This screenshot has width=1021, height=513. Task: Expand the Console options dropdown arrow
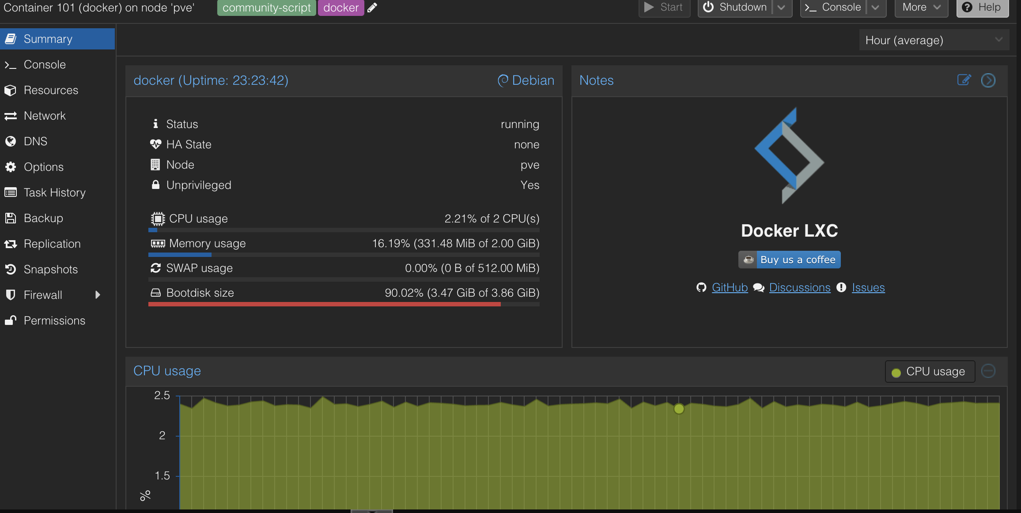876,8
